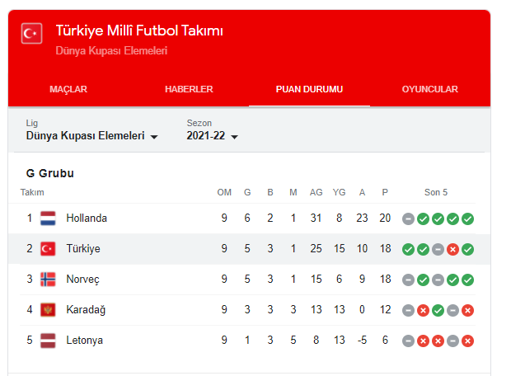Click the Karadağ standings row name
Screen dimensions: 511x376
(x=86, y=310)
